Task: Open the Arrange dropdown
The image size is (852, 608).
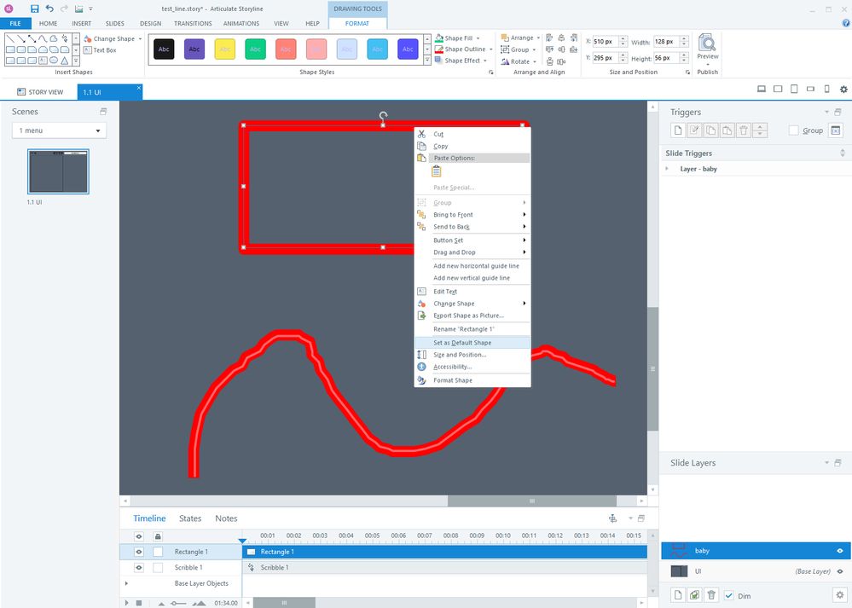Action: [520, 38]
